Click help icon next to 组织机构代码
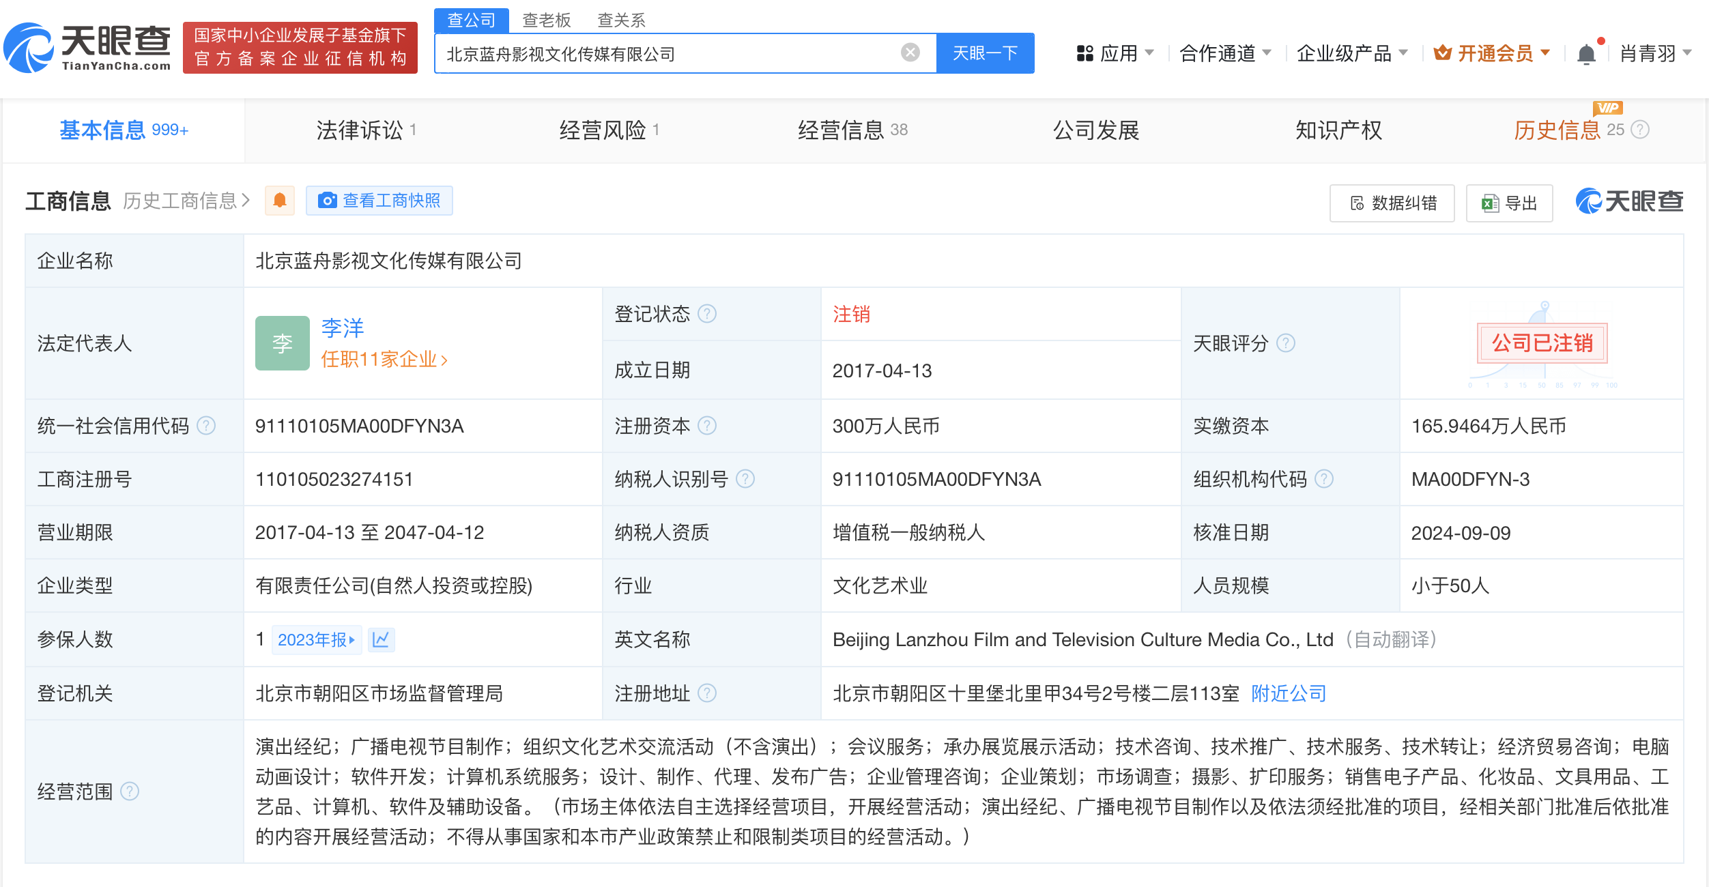This screenshot has height=887, width=1709. click(1324, 479)
